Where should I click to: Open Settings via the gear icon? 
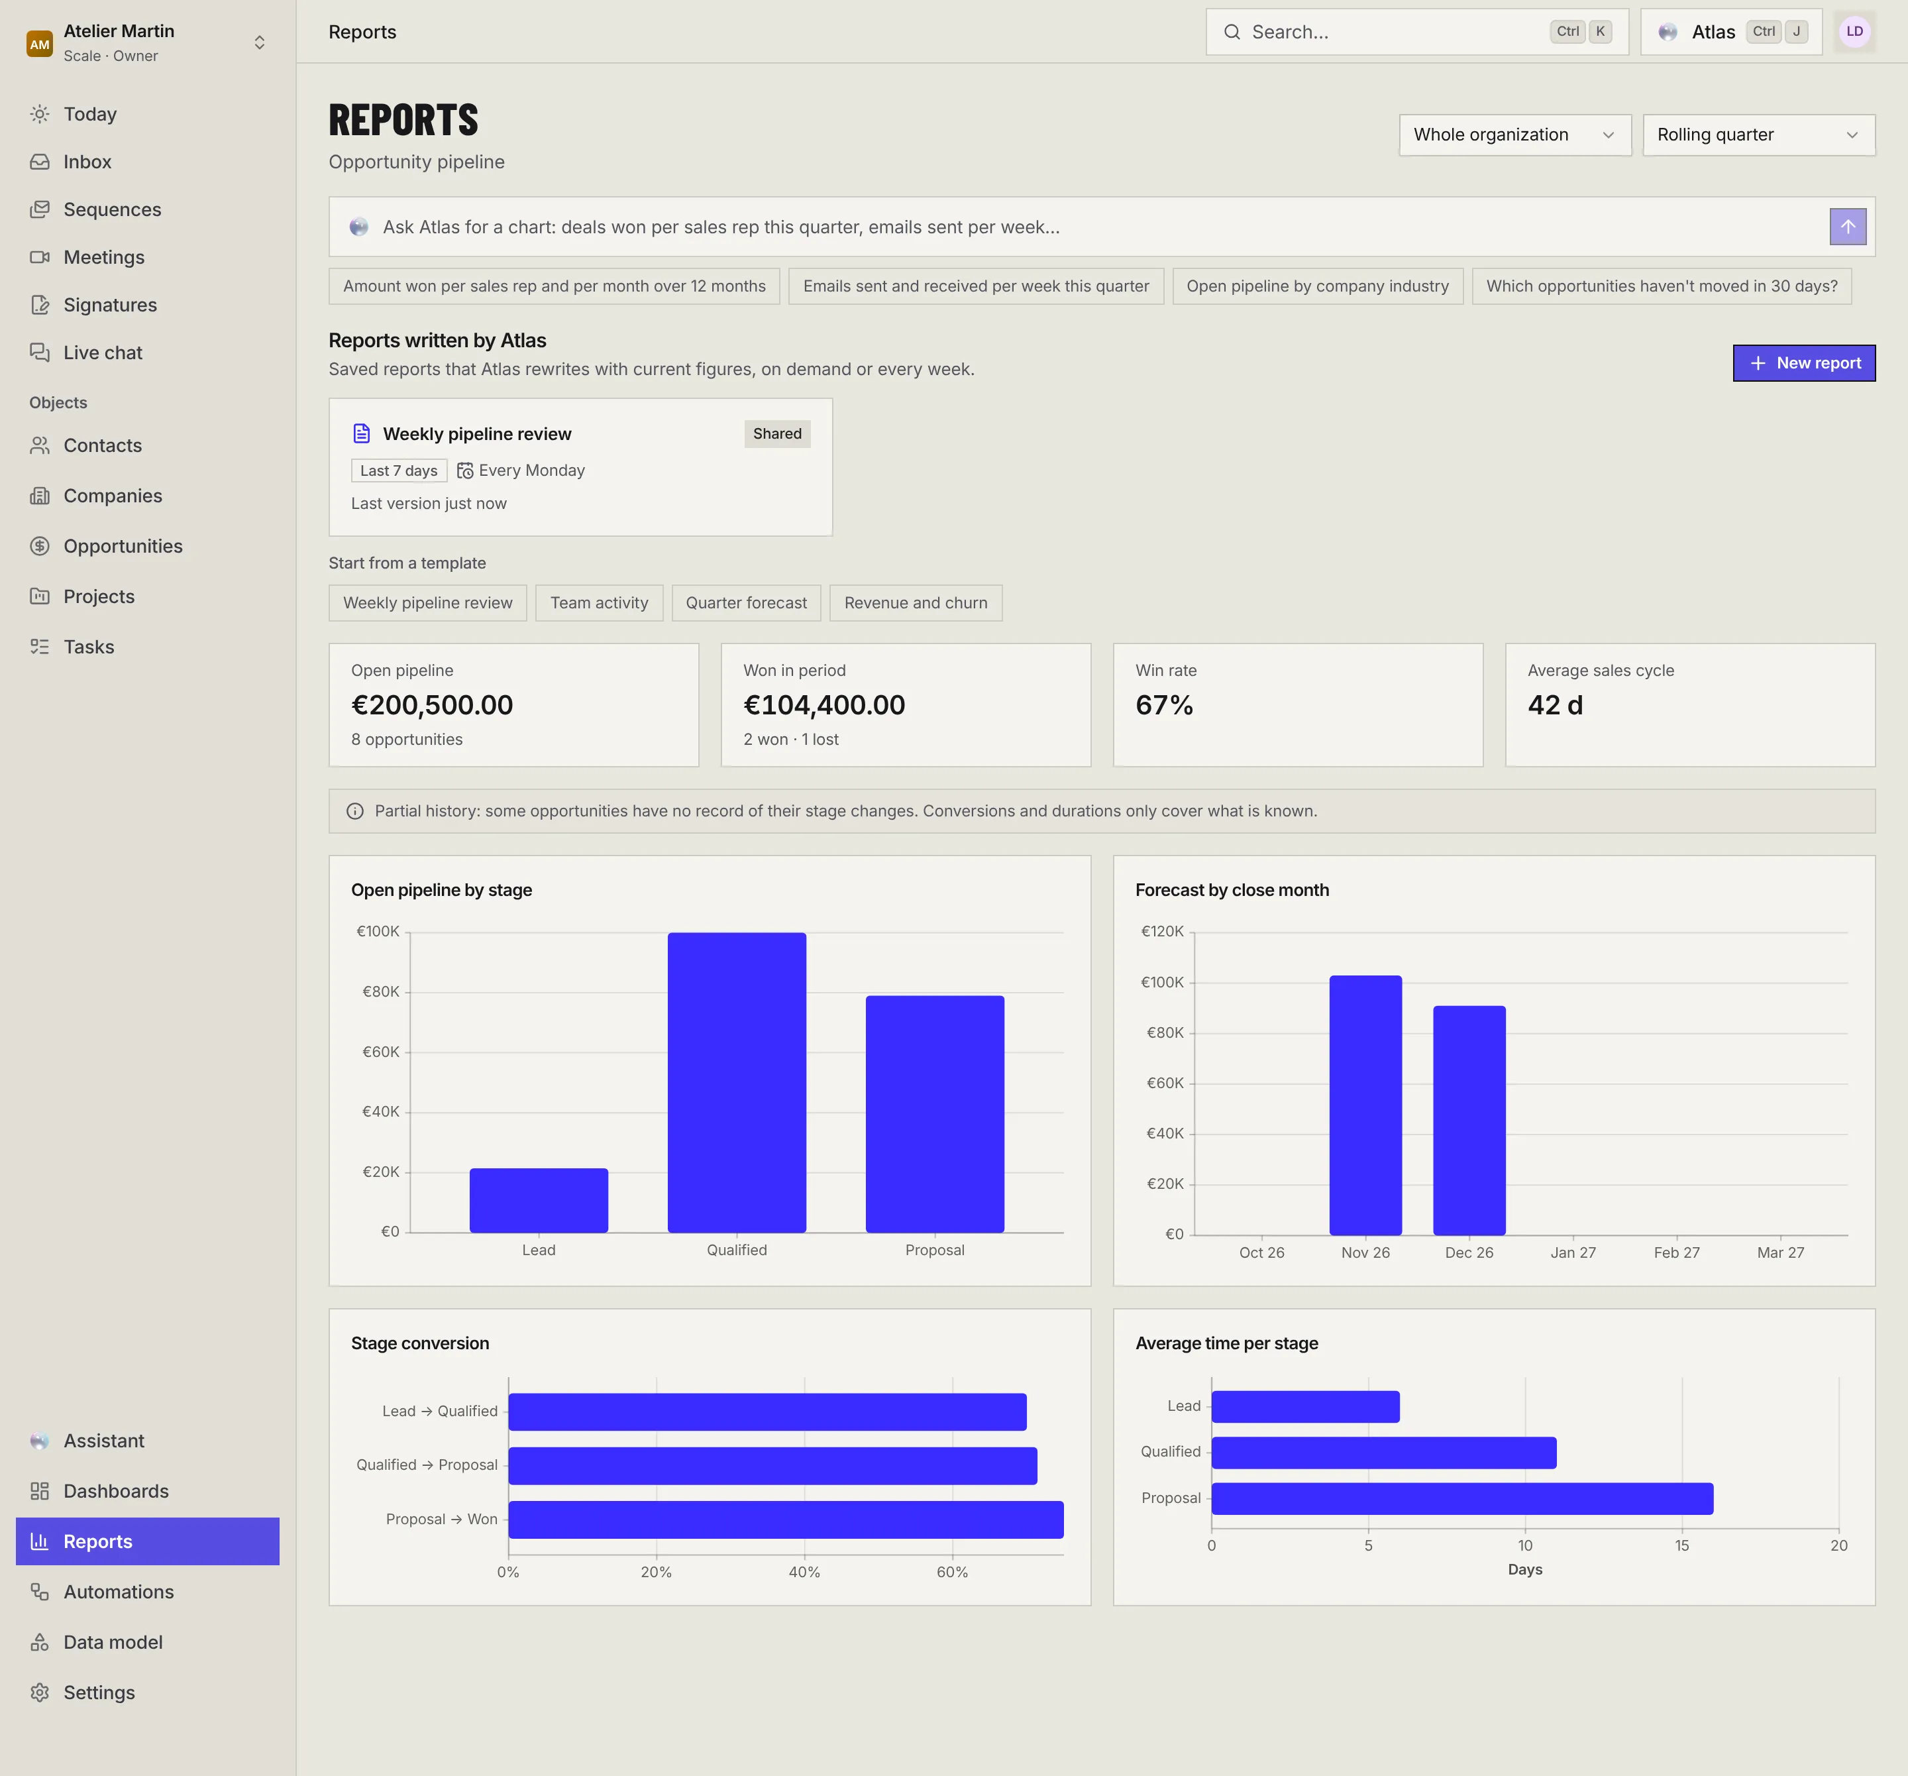147,1693
